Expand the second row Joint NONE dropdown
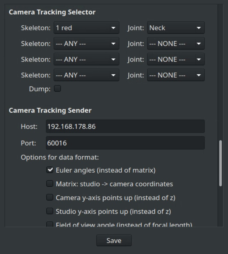The height and width of the screenshot is (254, 228). [175, 44]
